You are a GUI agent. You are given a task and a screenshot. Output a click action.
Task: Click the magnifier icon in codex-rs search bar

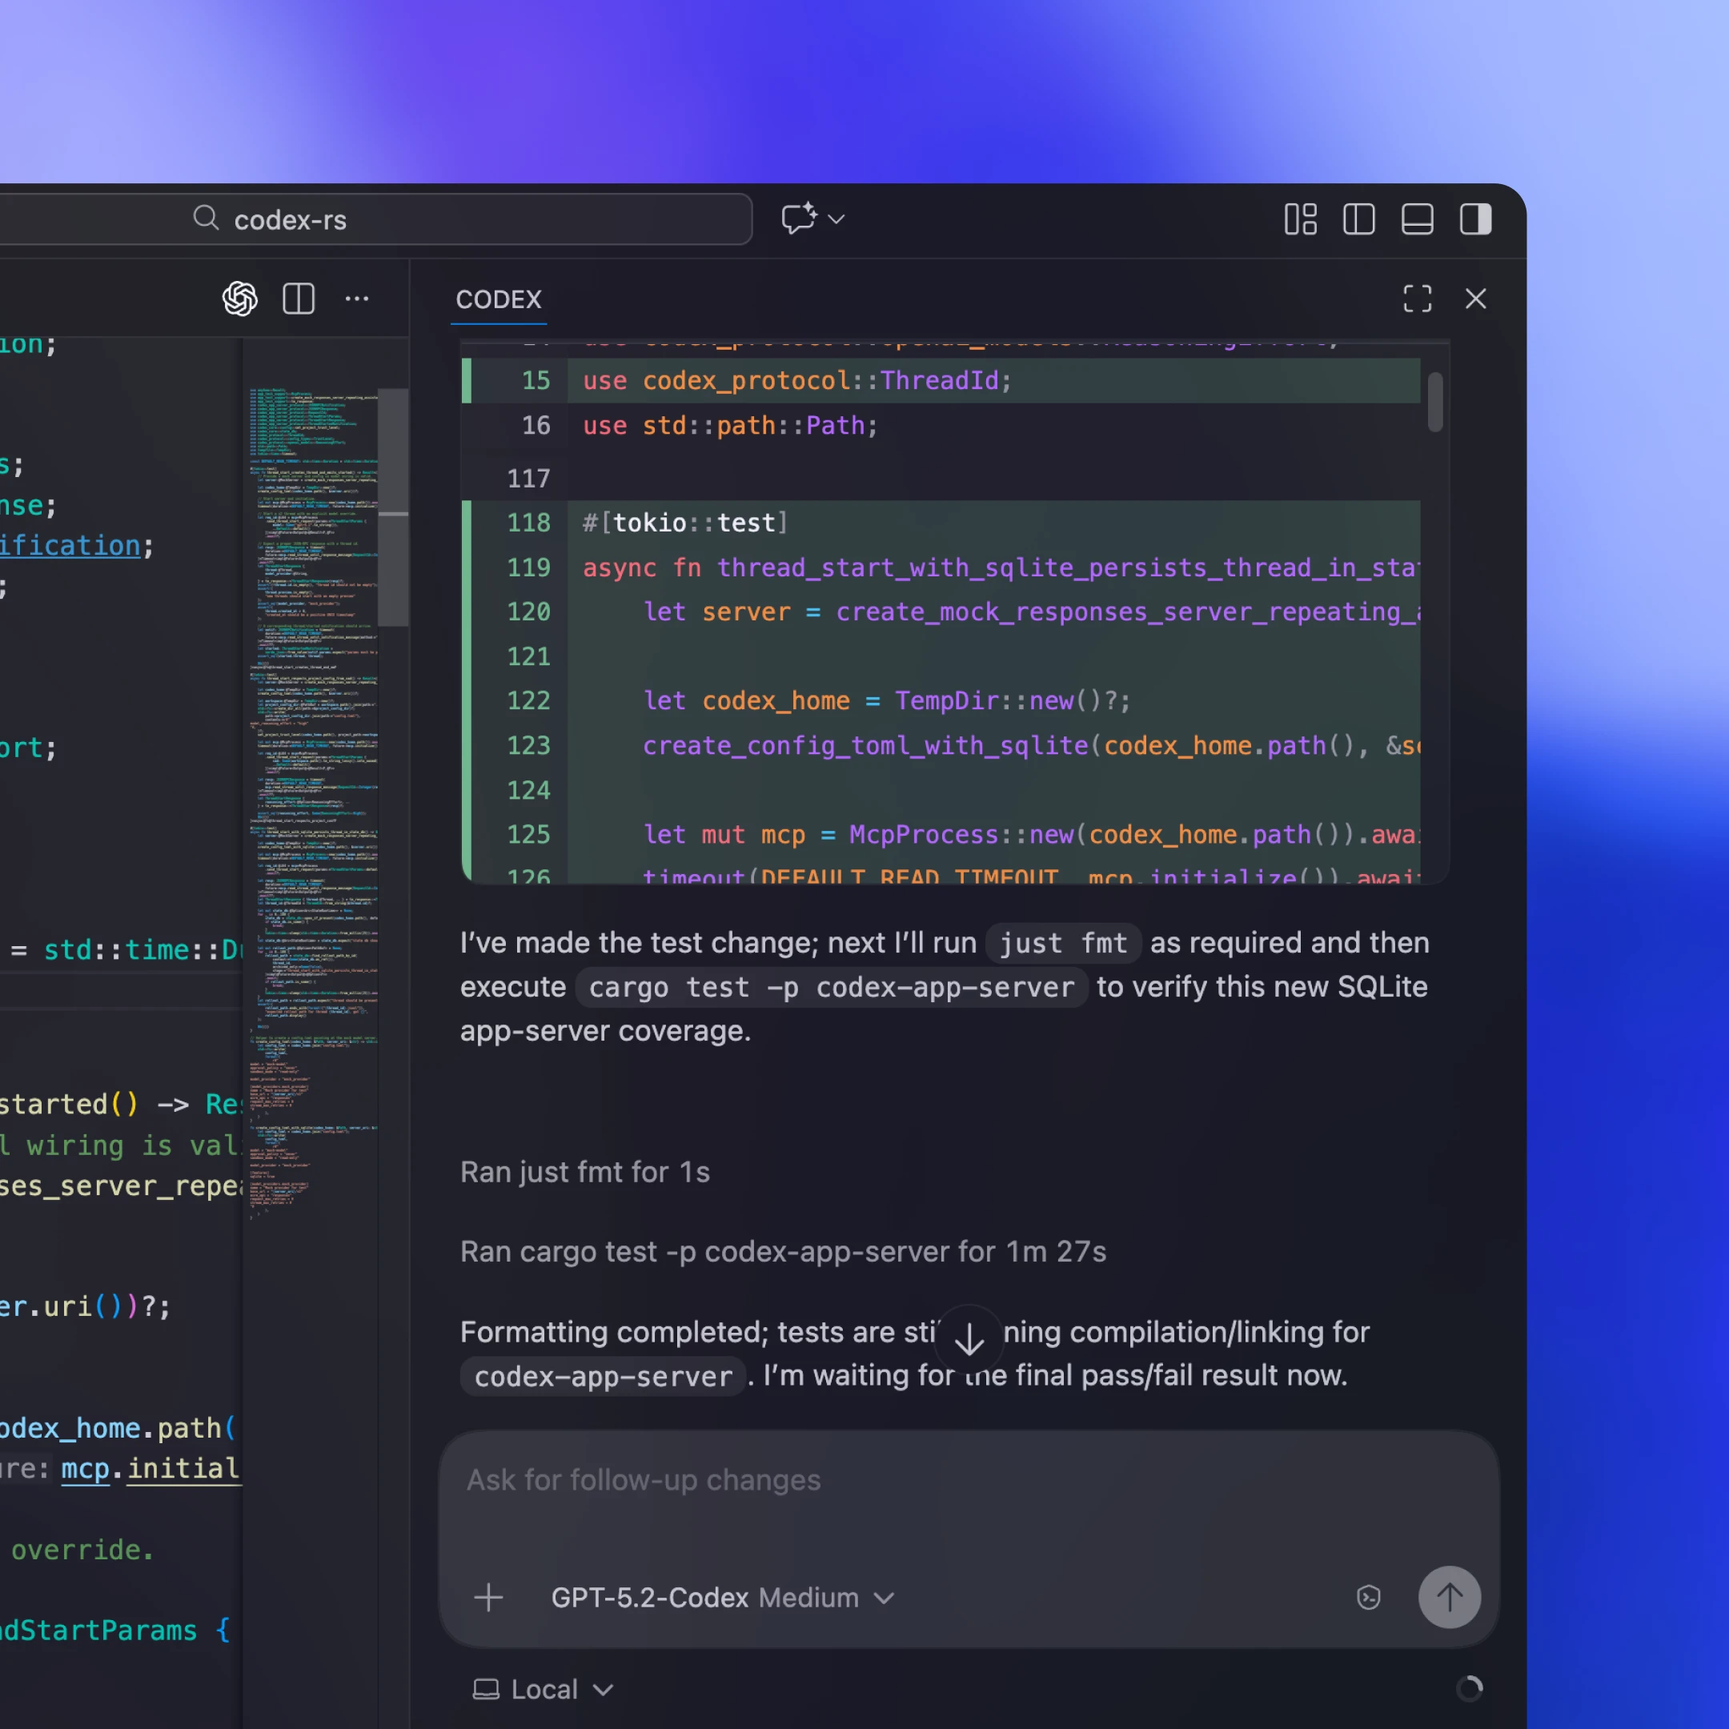(x=206, y=219)
